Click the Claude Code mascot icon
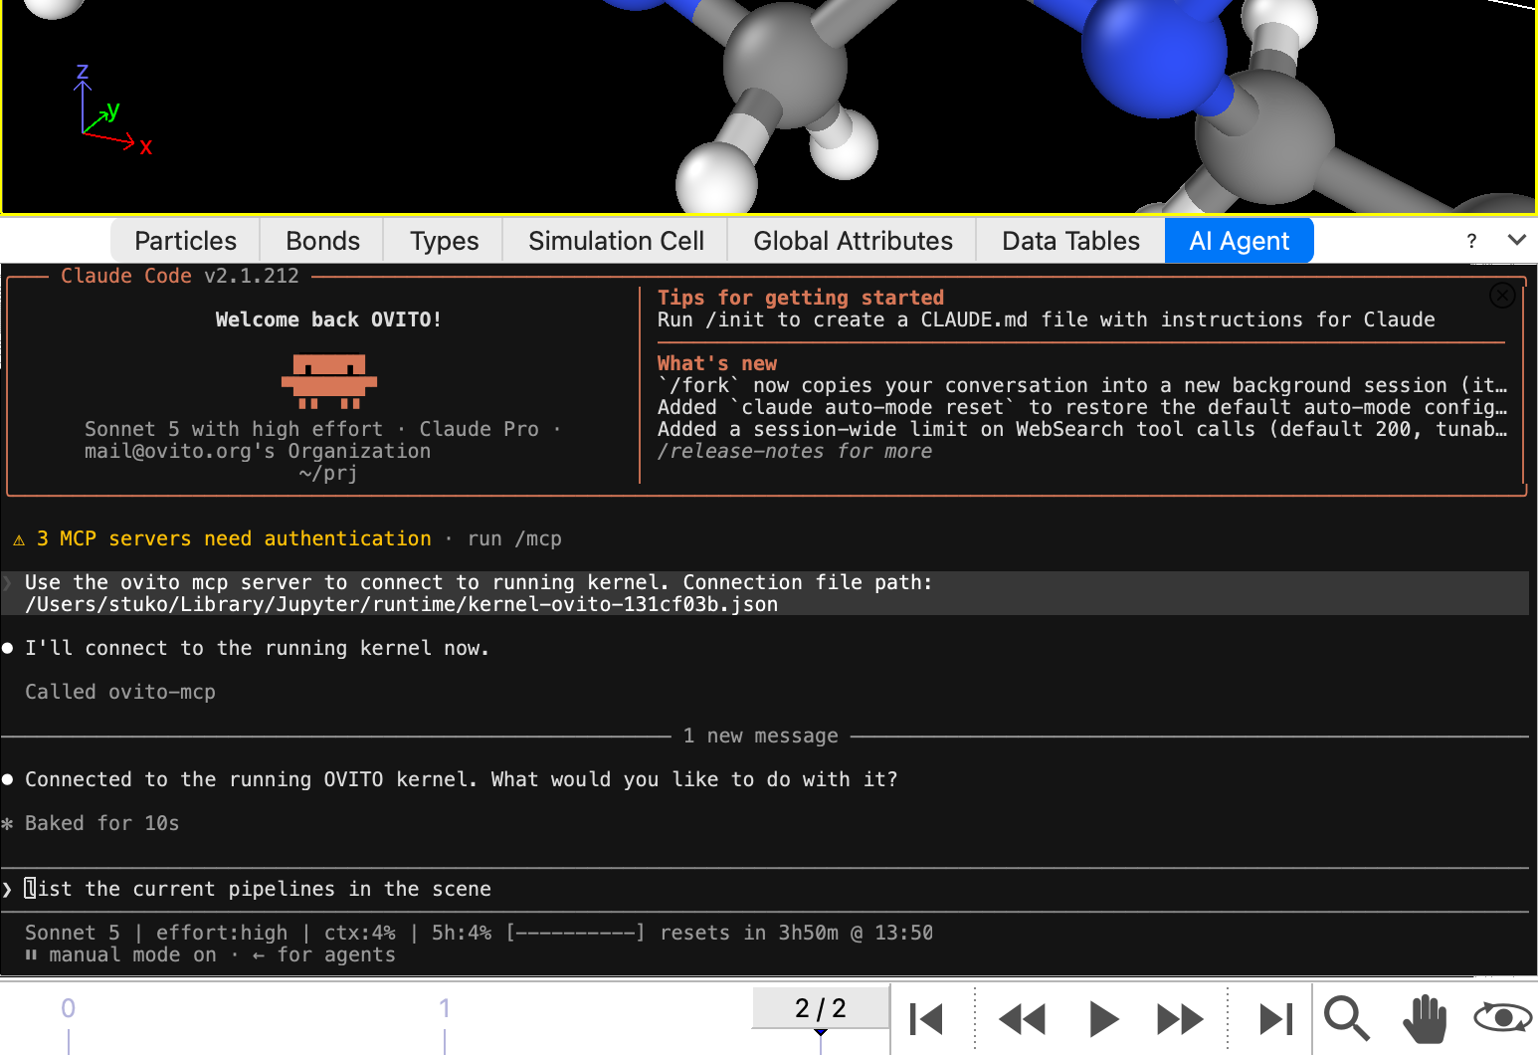This screenshot has height=1055, width=1538. pos(329,381)
